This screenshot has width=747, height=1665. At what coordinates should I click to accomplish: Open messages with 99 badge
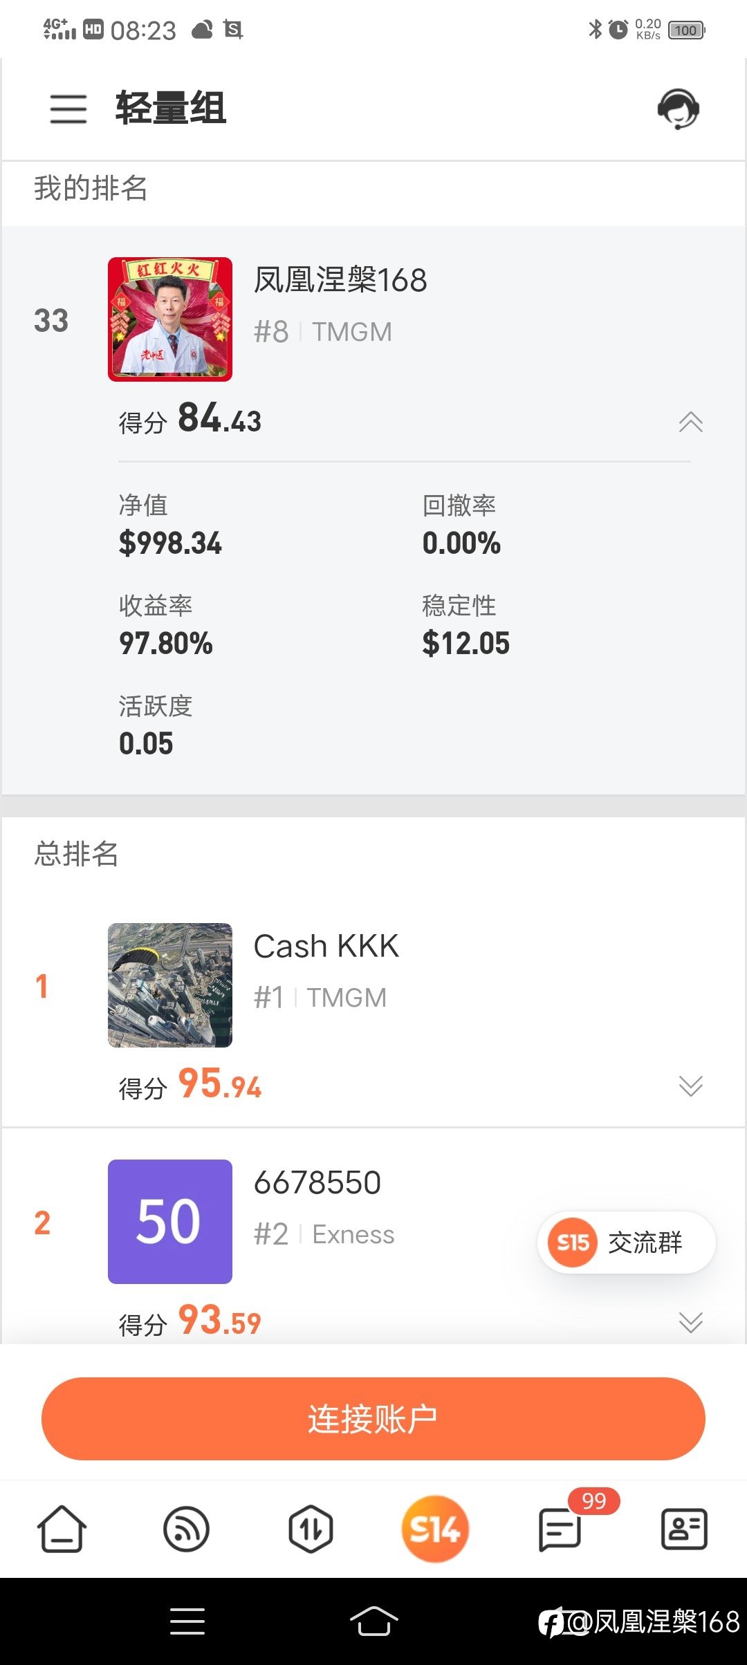(x=560, y=1529)
